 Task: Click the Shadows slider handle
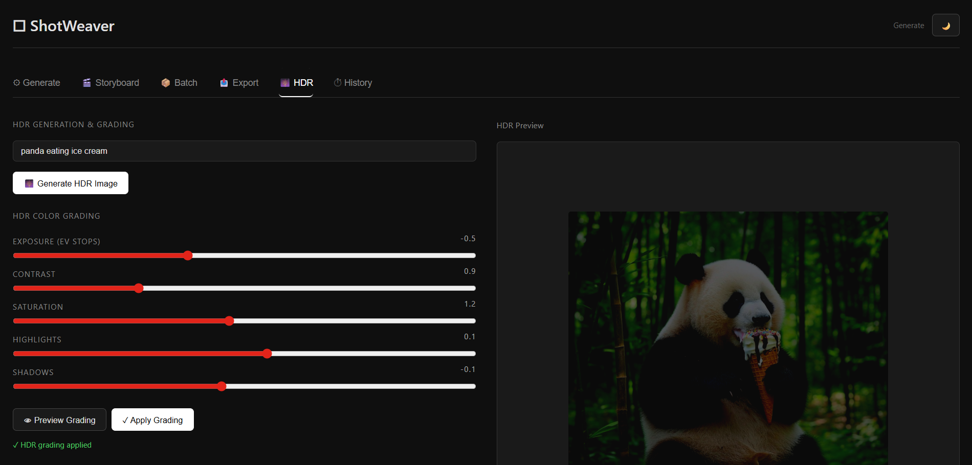click(222, 386)
